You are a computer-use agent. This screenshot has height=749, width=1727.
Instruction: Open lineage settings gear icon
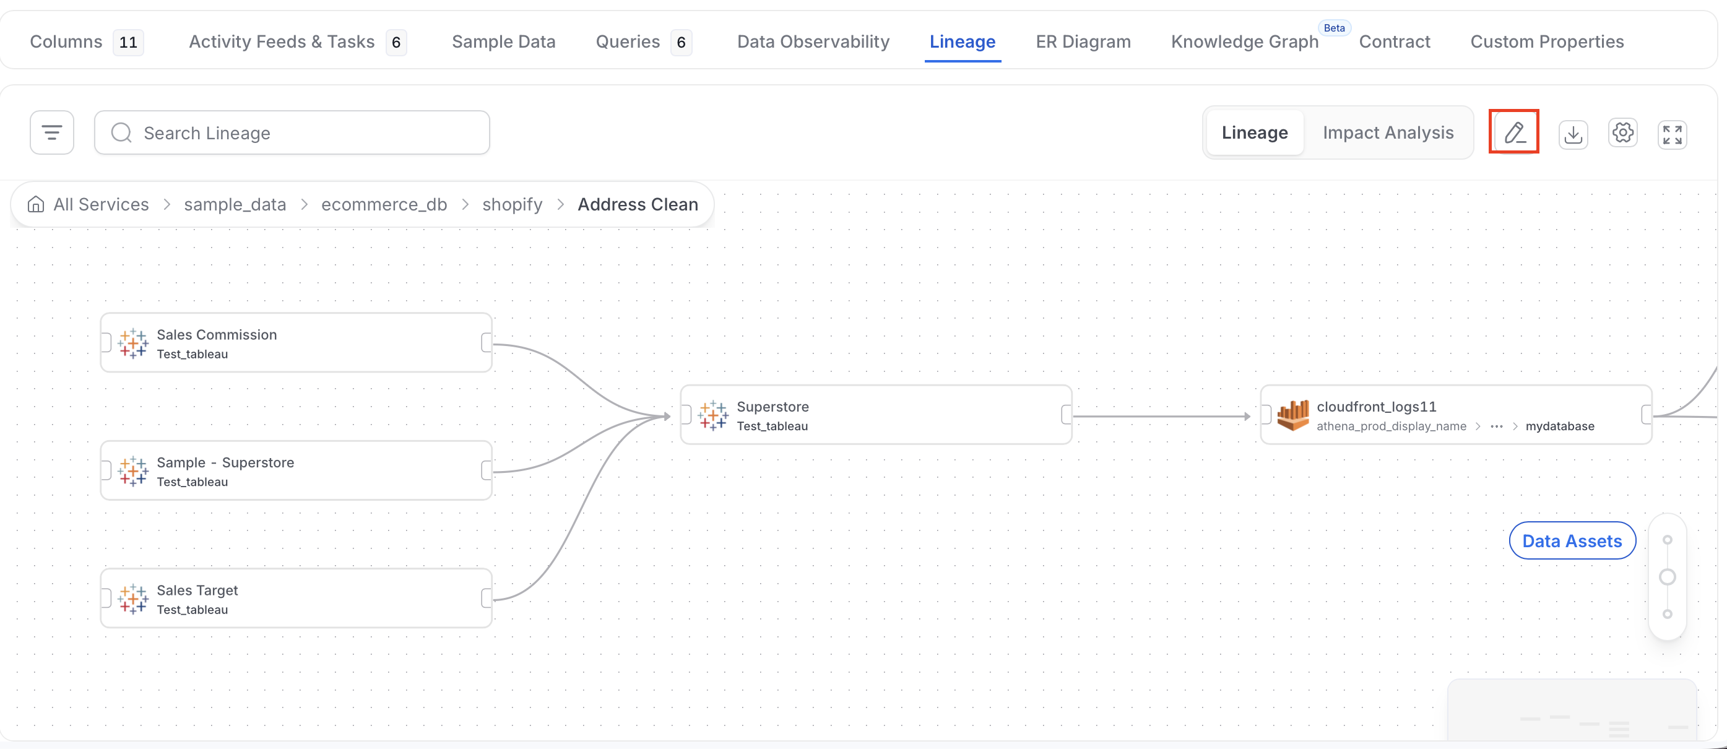[x=1622, y=132]
